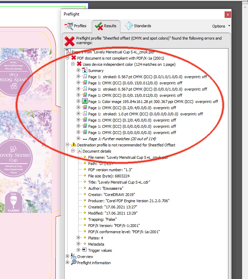Viewport: 248px width, 279px height.
Task: Switch to the Standards tab
Action: coord(138,26)
